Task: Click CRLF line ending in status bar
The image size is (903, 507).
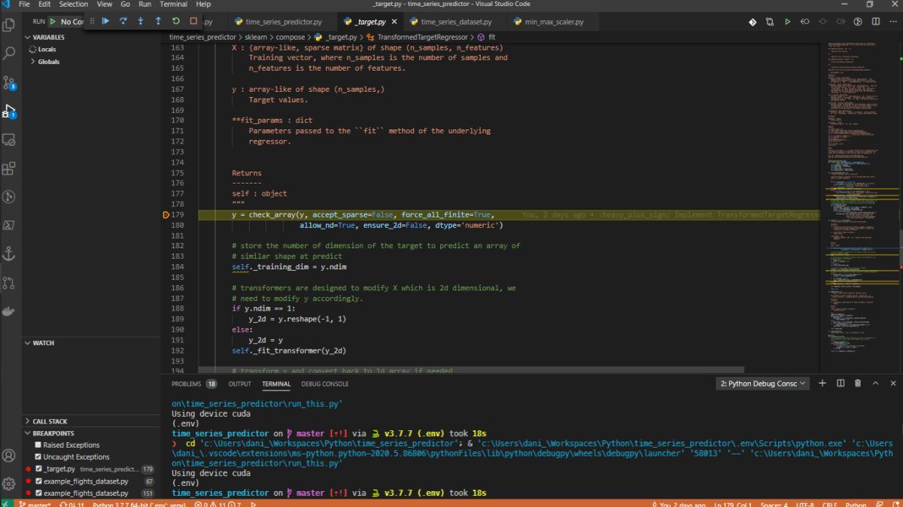Action: 830,504
